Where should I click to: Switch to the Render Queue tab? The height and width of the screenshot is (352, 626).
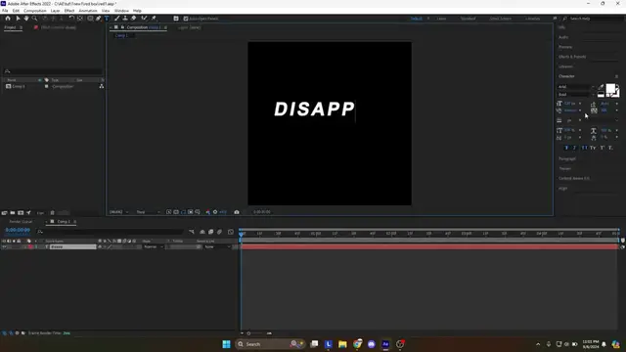(x=21, y=222)
